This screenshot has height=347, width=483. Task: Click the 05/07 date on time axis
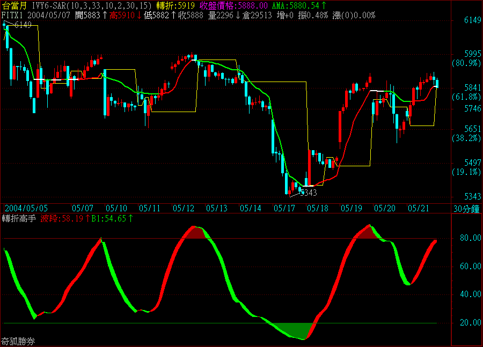point(83,209)
